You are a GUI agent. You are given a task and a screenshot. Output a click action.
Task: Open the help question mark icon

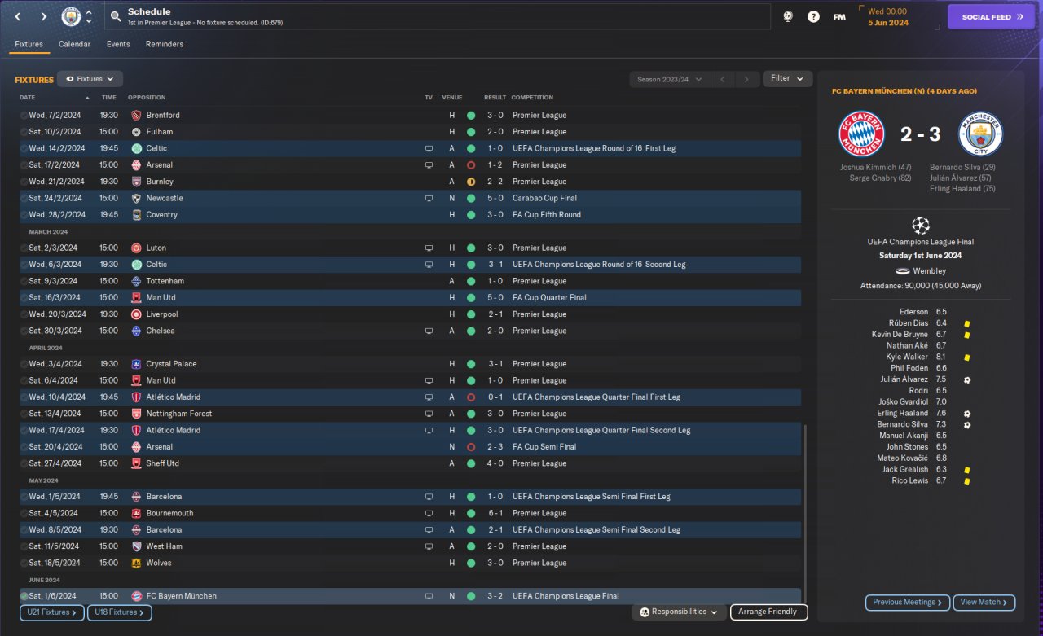[813, 16]
